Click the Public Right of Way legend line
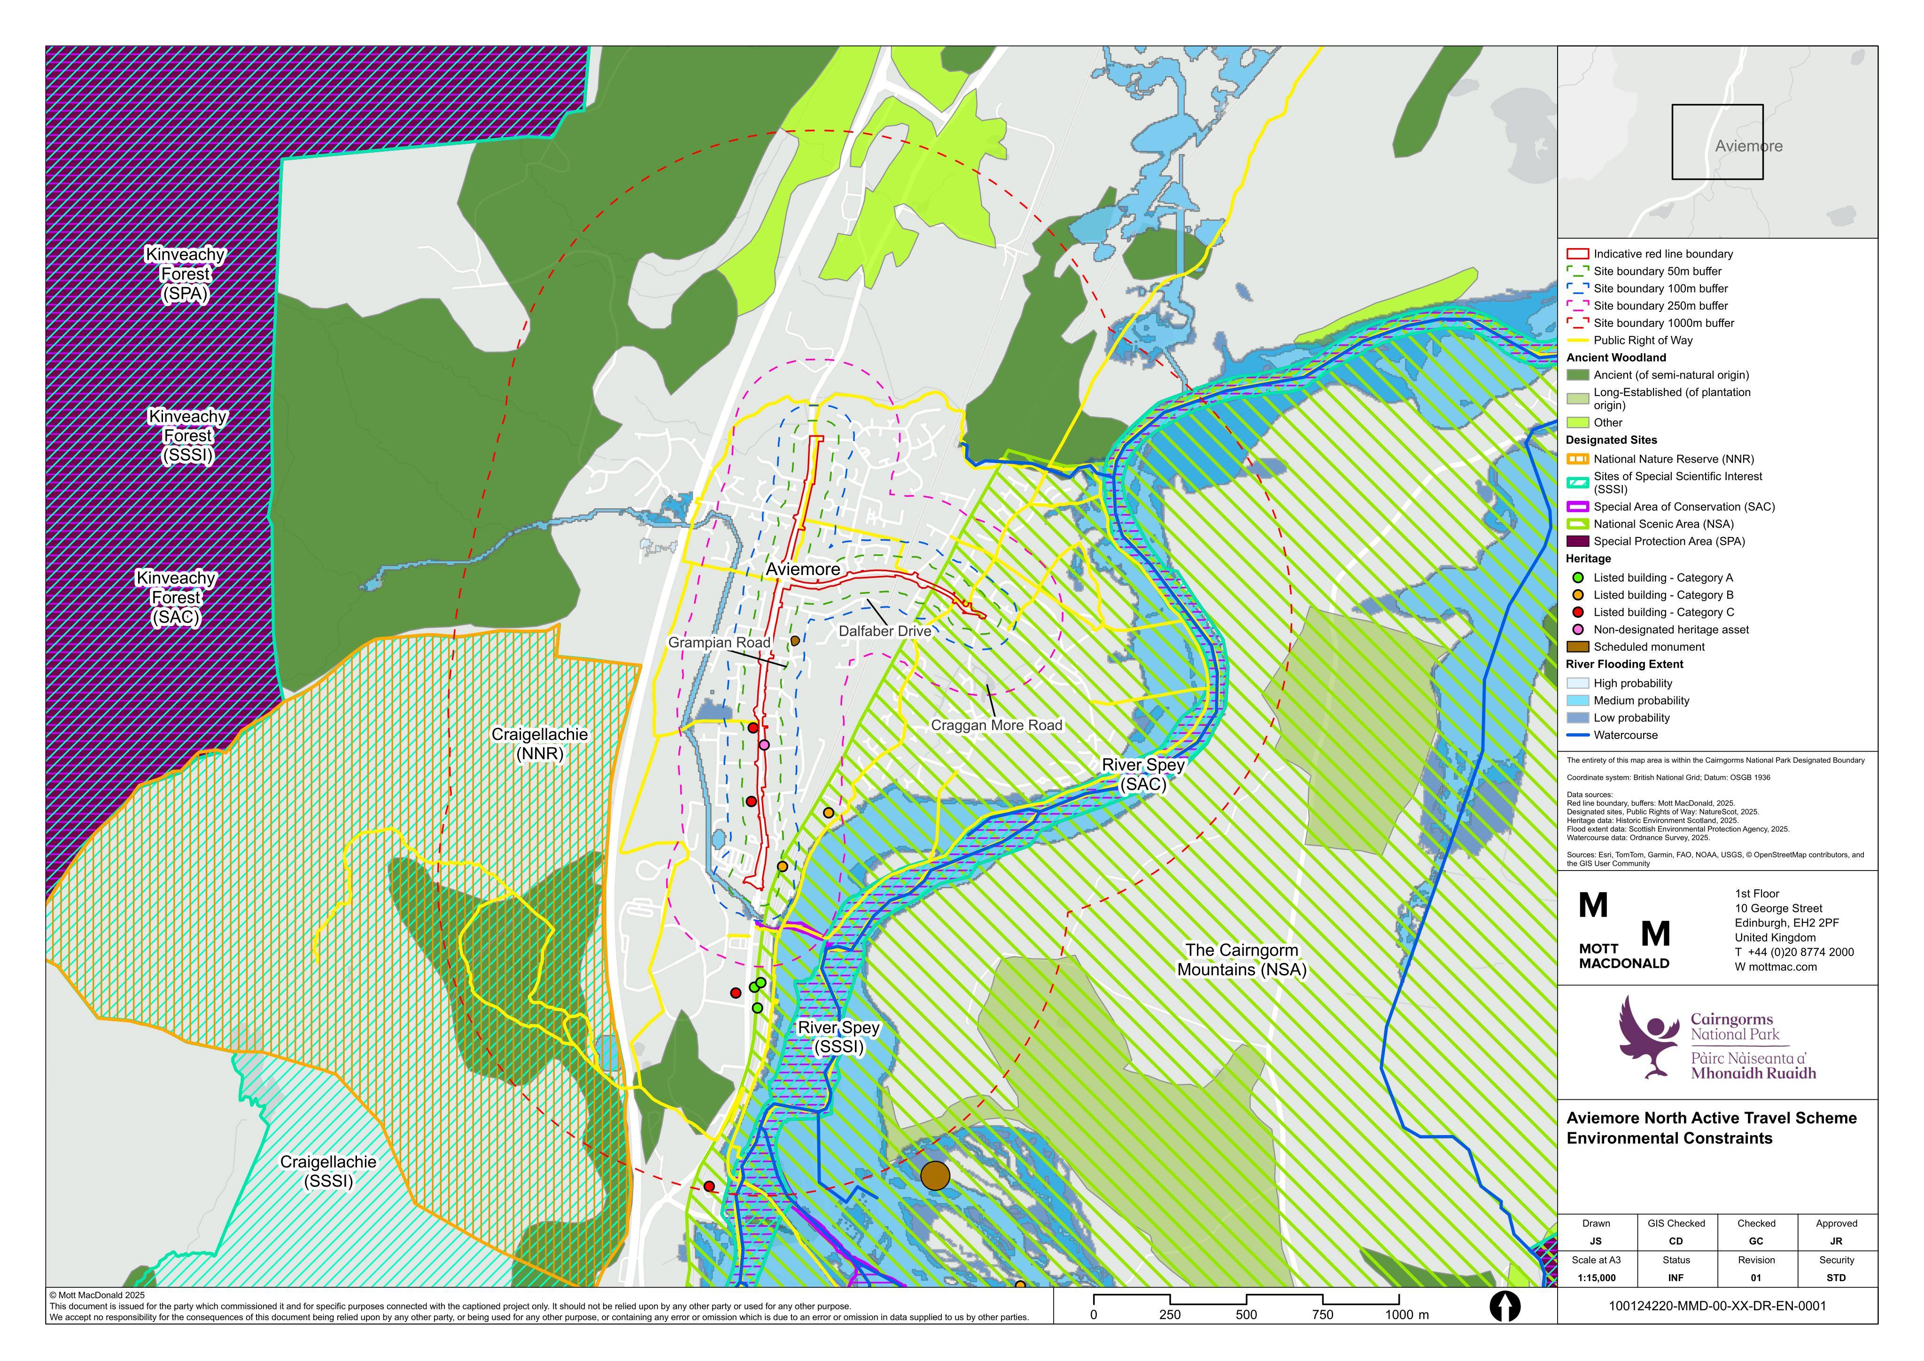The height and width of the screenshot is (1361, 1924). [1578, 340]
